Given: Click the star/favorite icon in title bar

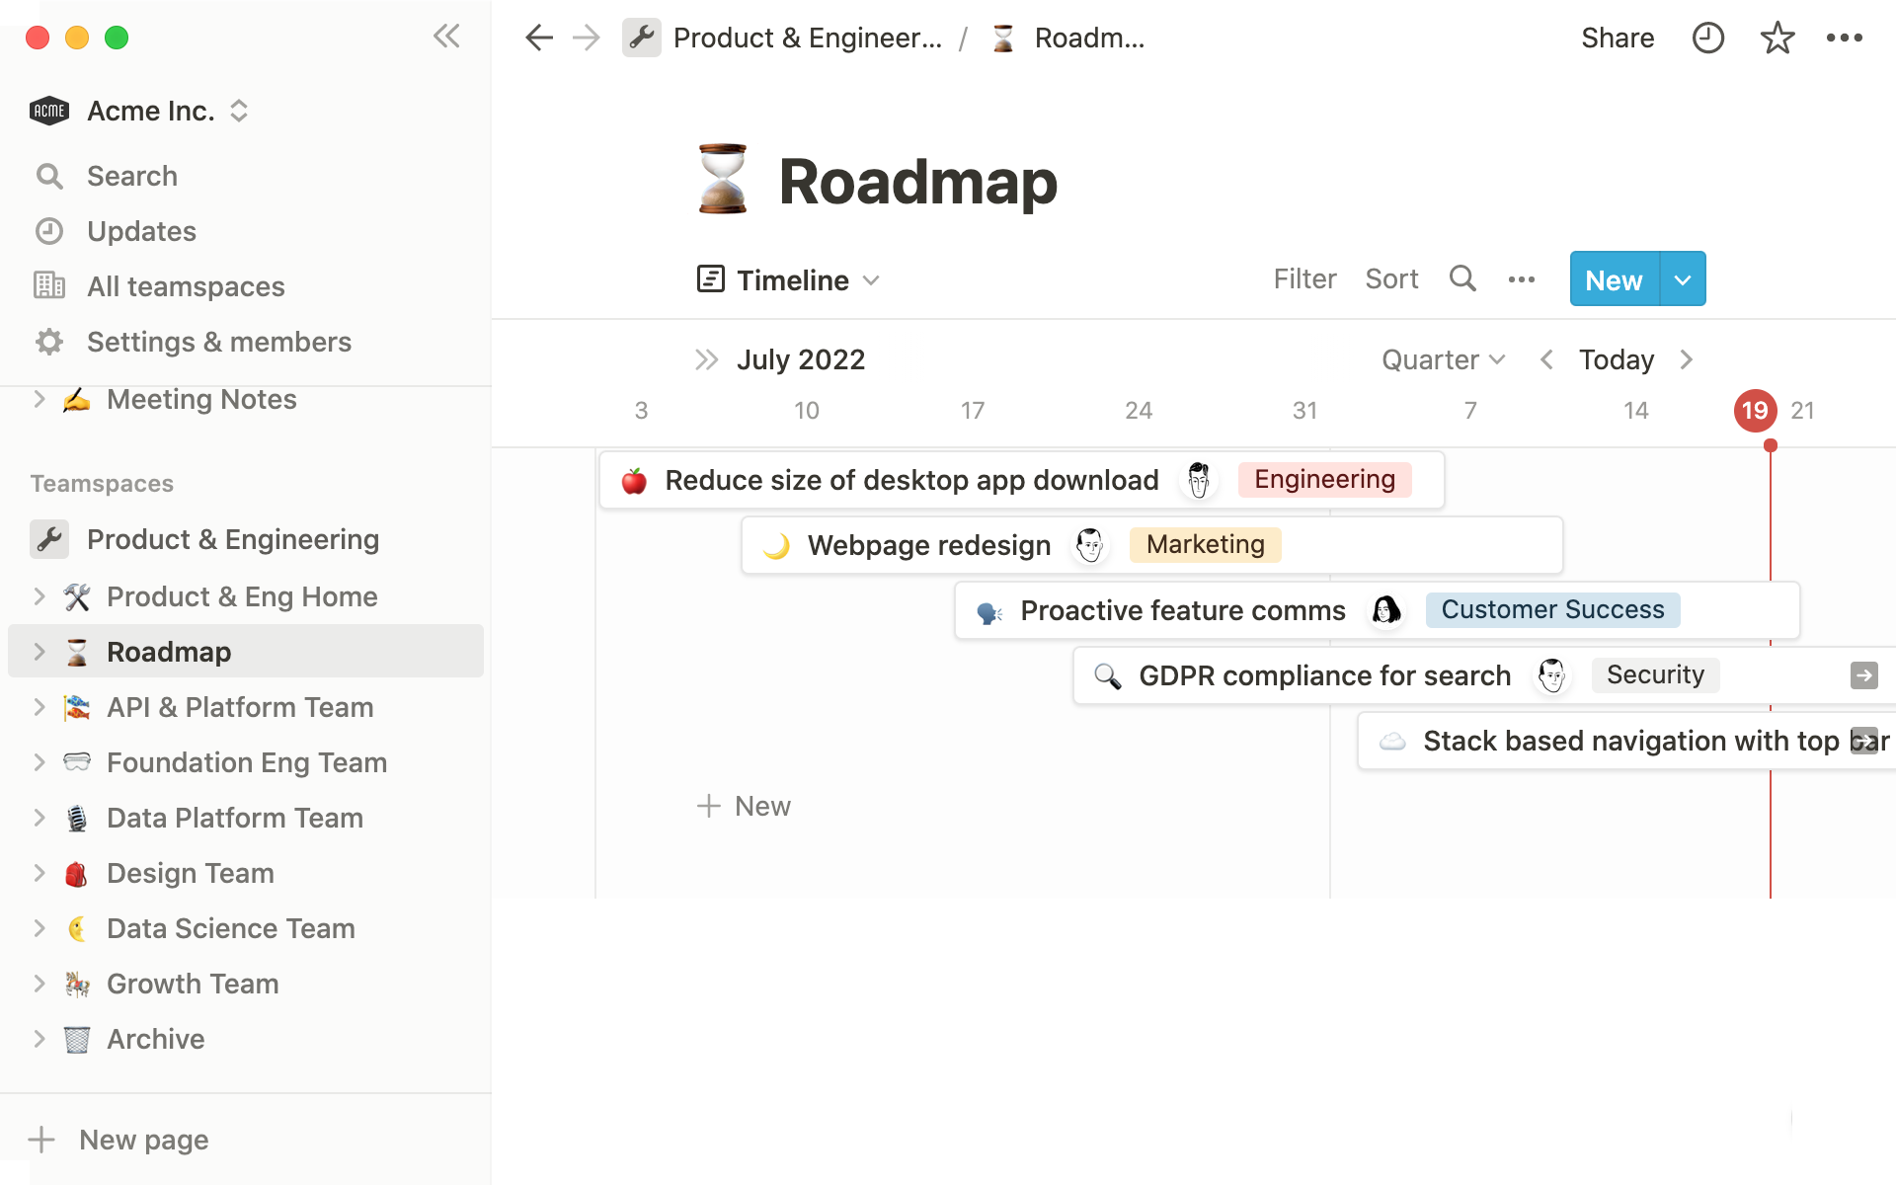Looking at the screenshot, I should (x=1776, y=37).
